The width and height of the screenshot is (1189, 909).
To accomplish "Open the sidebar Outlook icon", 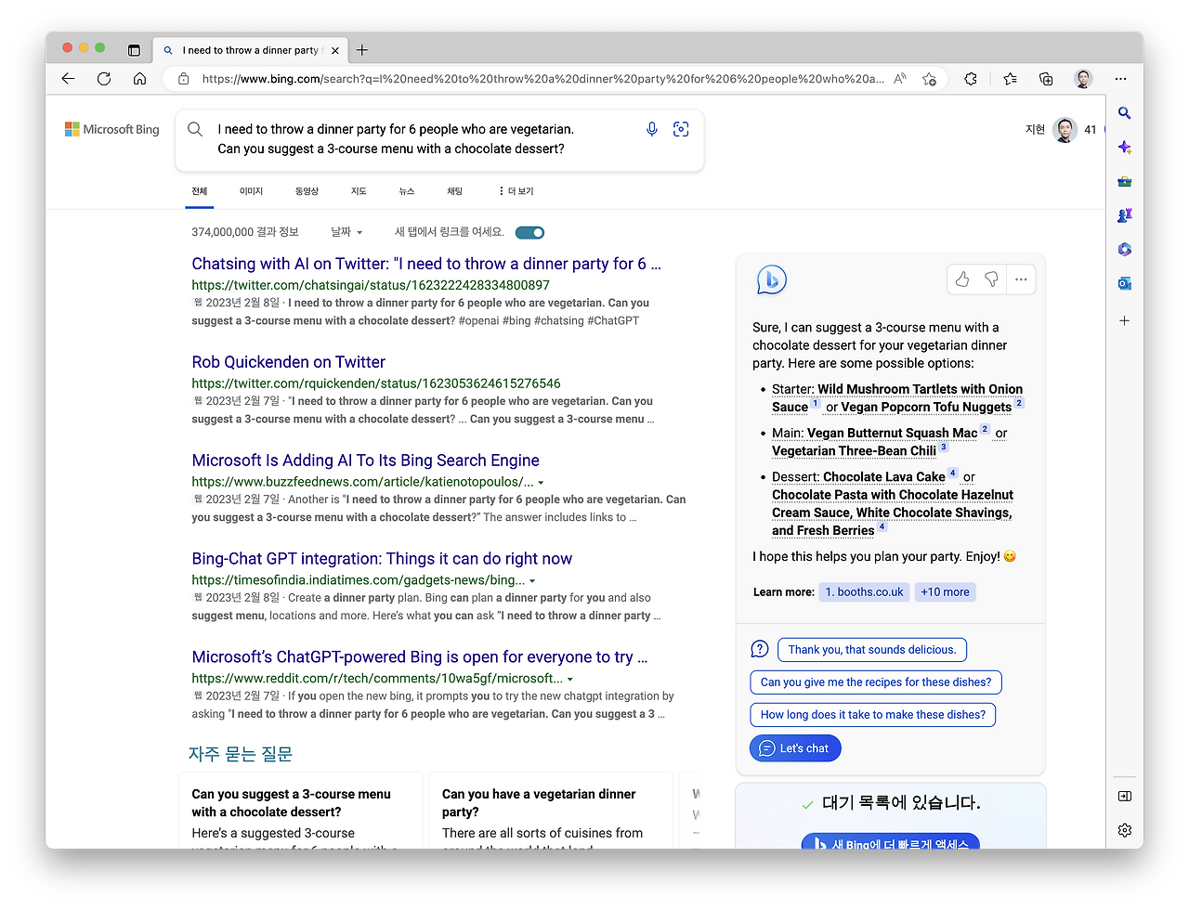I will click(x=1125, y=283).
